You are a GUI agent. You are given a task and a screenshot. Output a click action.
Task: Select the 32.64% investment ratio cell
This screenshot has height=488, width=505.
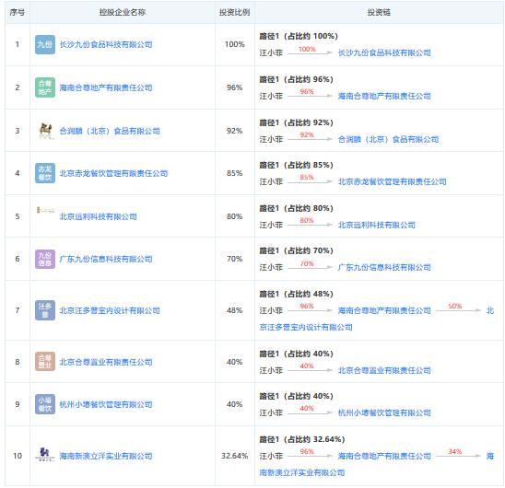click(x=234, y=456)
